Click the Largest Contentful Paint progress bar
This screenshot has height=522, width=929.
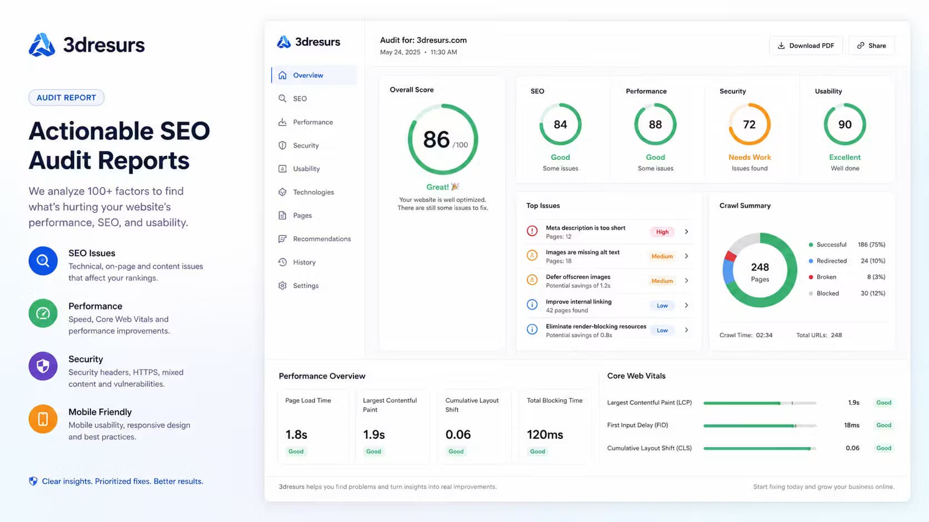pos(760,403)
